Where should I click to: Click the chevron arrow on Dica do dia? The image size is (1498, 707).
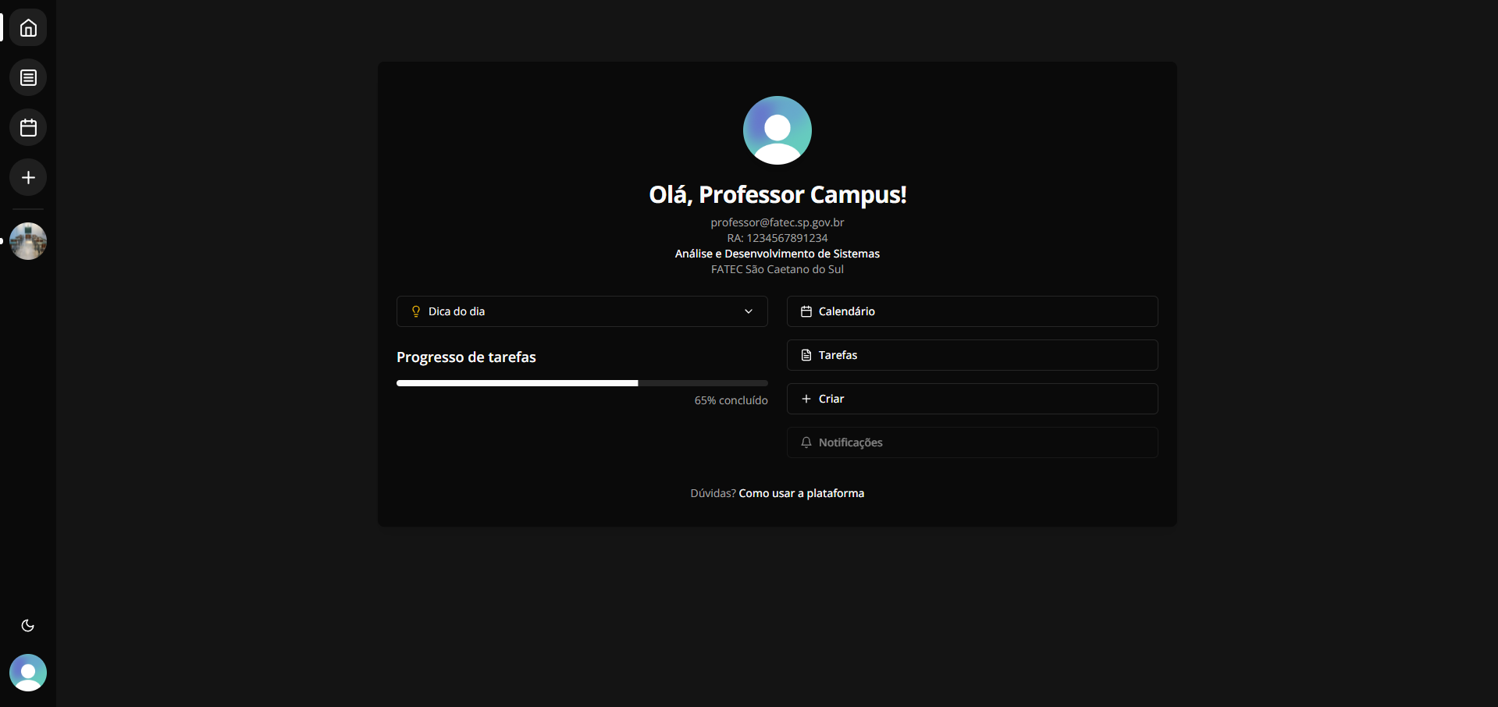(x=749, y=311)
